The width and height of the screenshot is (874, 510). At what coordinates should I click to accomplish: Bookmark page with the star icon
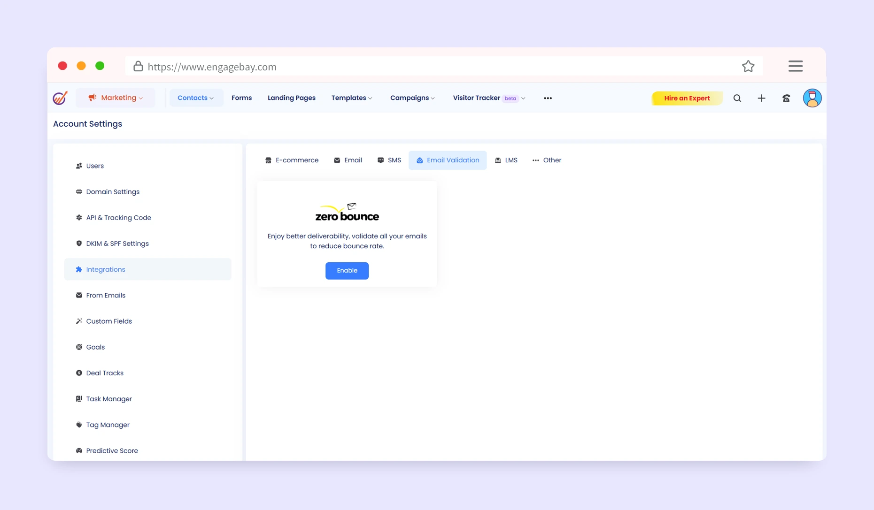[x=748, y=67]
